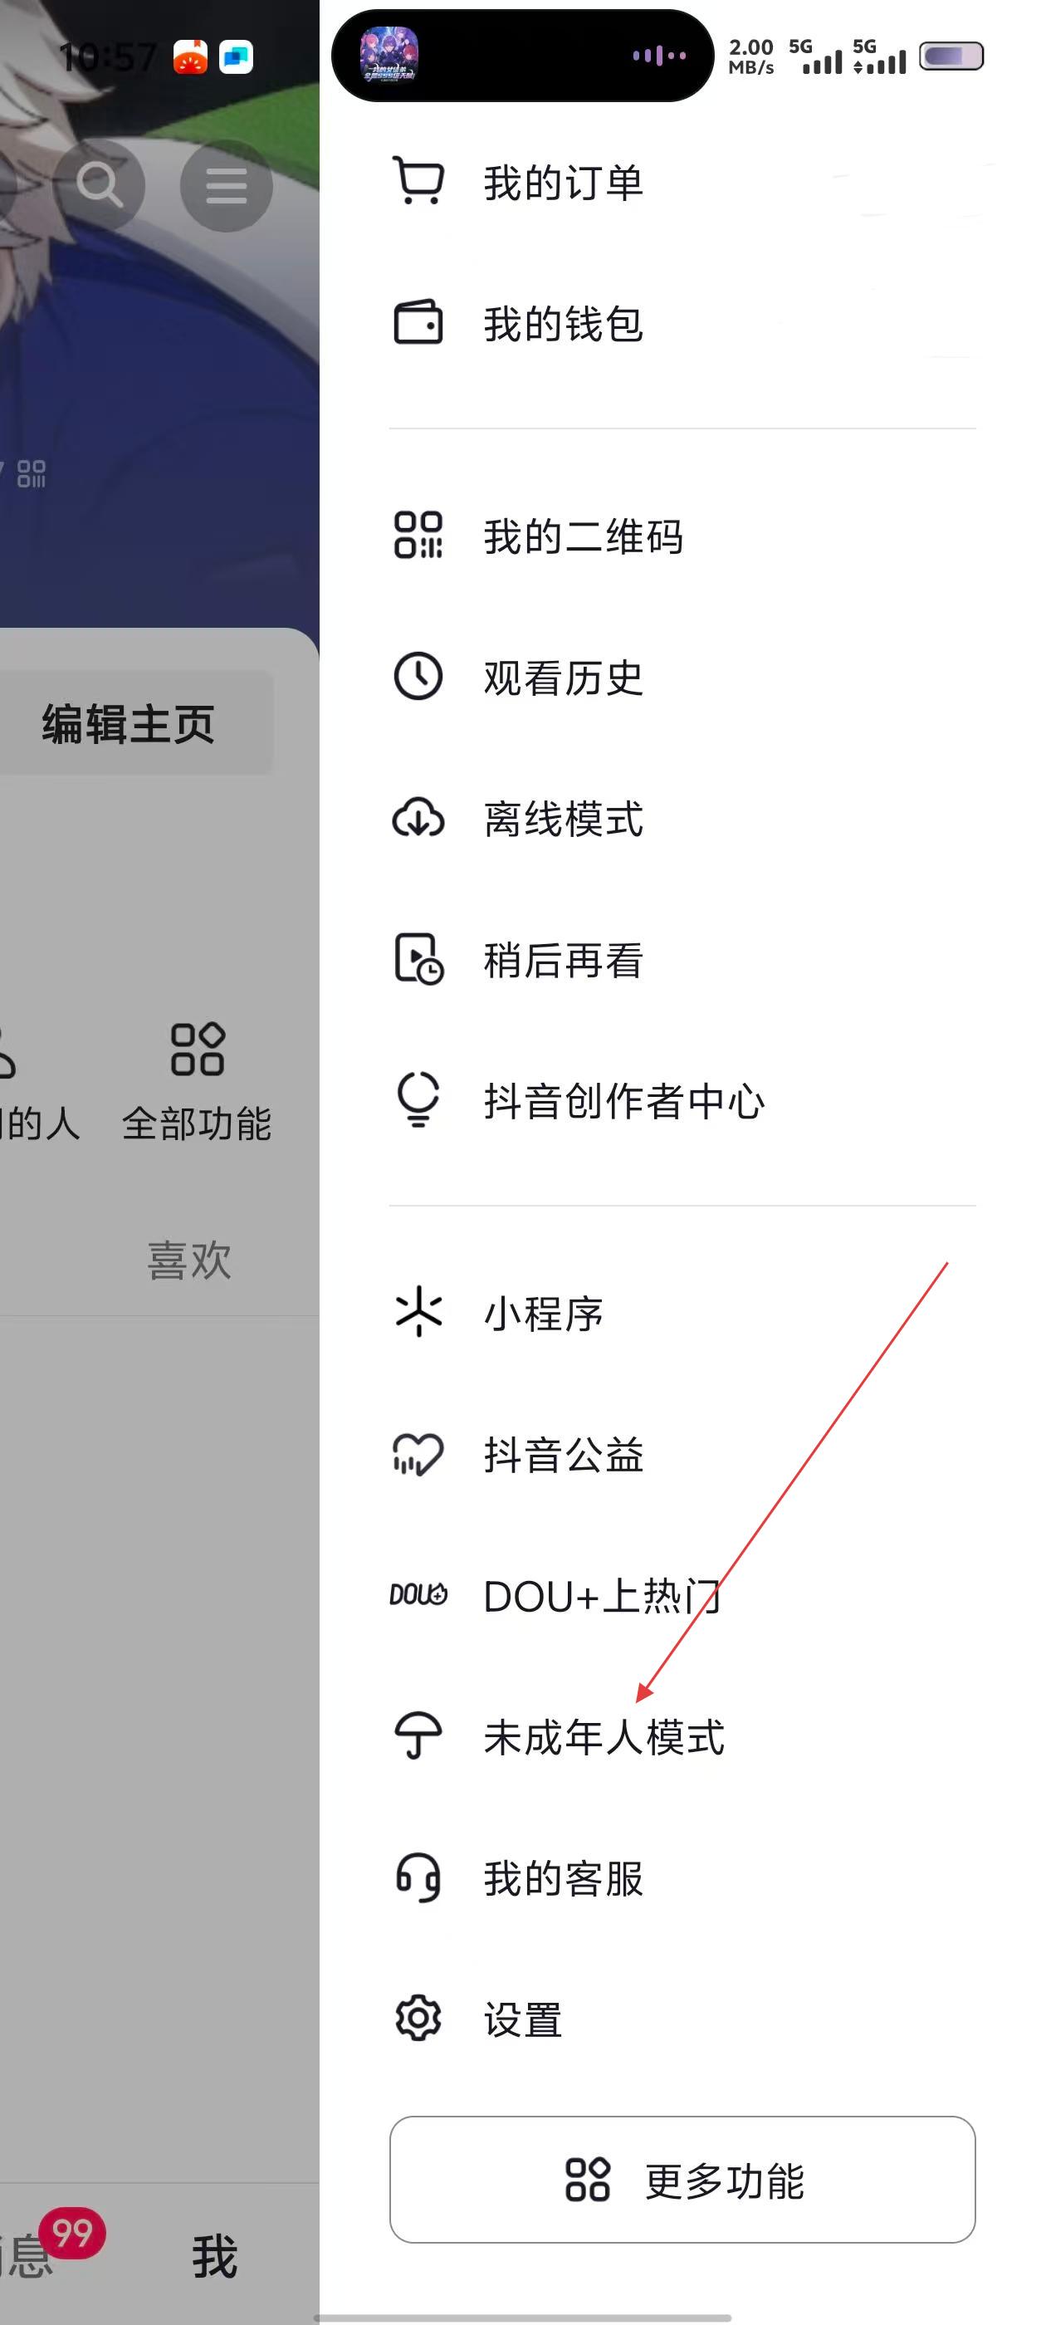The image size is (1046, 2325).
Task: Collapse the drawer via the hamburger menu icon
Action: (x=227, y=185)
